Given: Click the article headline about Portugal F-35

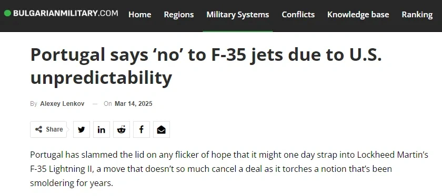Looking at the screenshot, I should [x=206, y=66].
